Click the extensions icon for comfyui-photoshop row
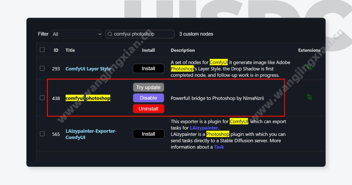 pyautogui.click(x=309, y=97)
